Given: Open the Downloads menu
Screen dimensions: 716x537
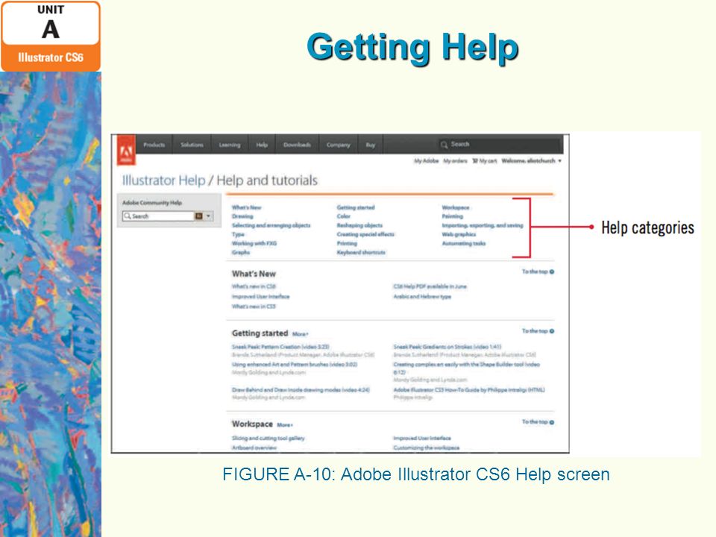Looking at the screenshot, I should tap(297, 145).
